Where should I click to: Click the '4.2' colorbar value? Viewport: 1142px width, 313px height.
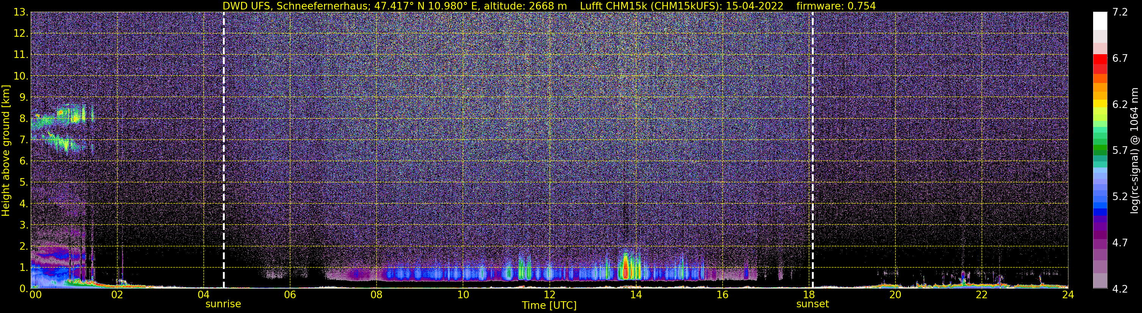click(1120, 289)
